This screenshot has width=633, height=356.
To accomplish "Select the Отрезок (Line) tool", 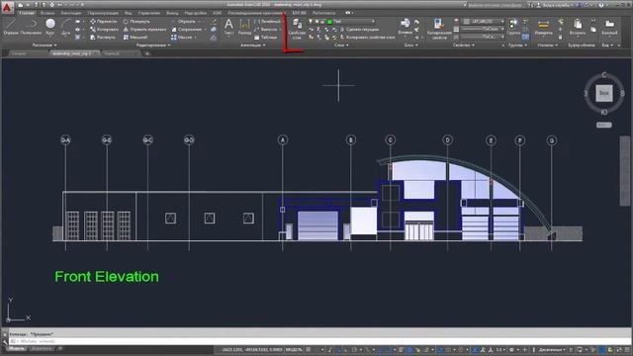I will [11, 27].
